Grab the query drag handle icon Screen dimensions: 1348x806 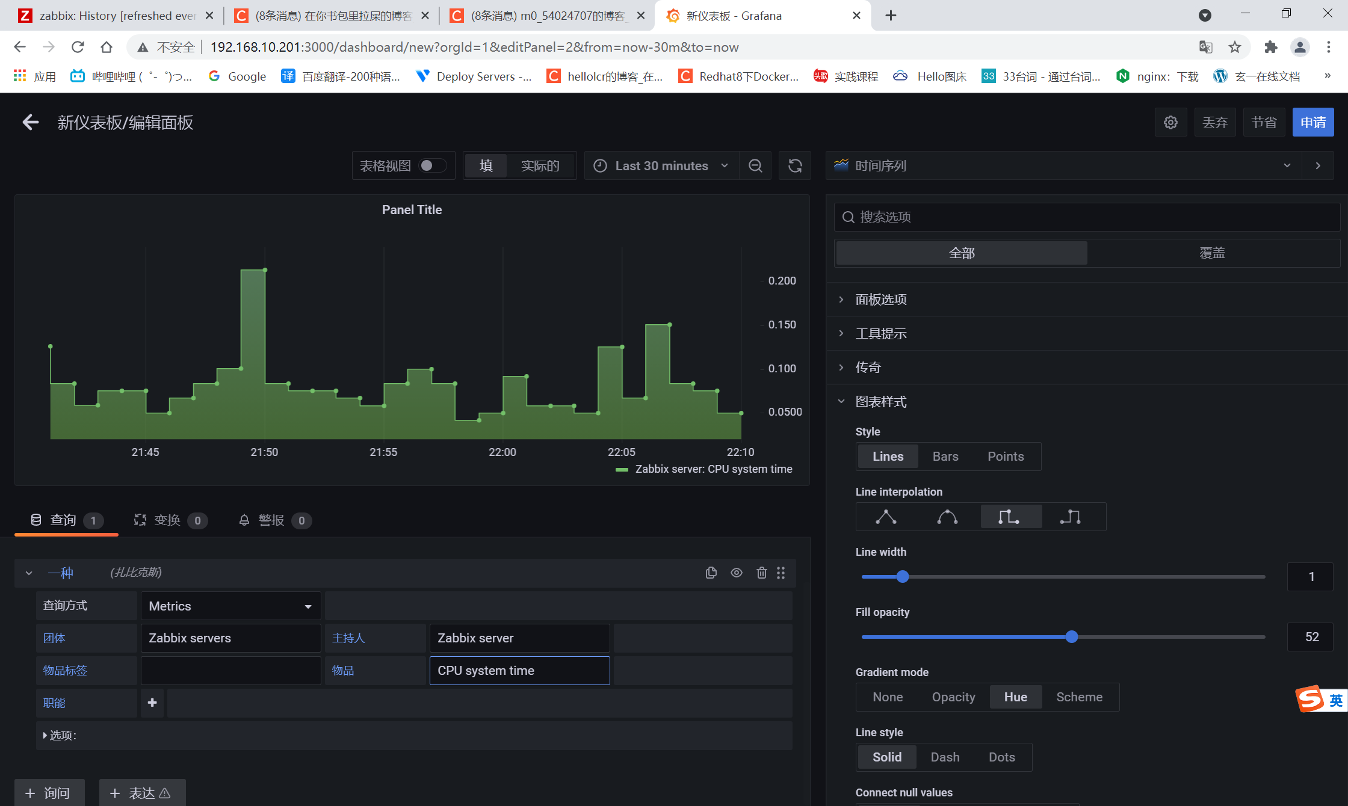pos(781,573)
